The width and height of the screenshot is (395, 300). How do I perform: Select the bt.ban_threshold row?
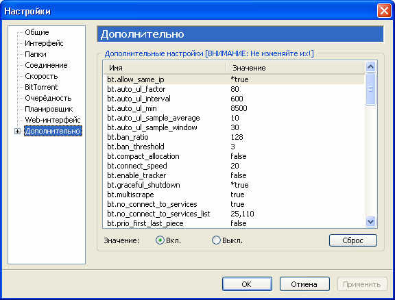pos(234,147)
